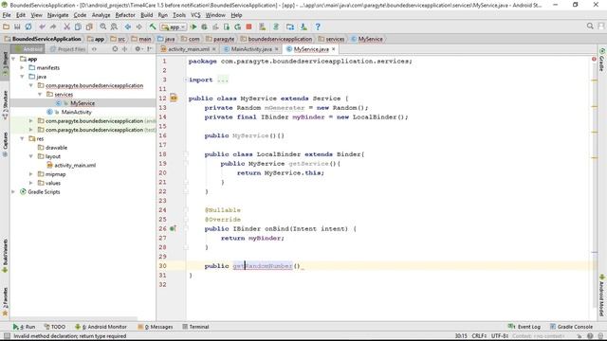Click the Find magnifier icon
This screenshot has height=341, width=607.
tap(103, 27)
